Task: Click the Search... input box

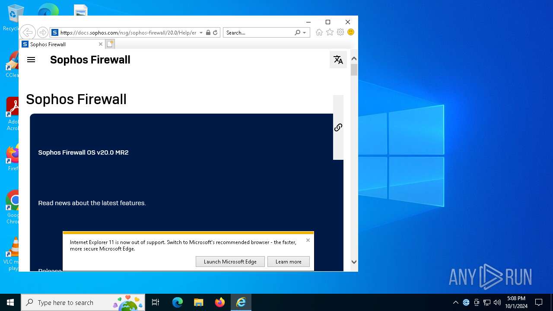Action: pos(258,32)
